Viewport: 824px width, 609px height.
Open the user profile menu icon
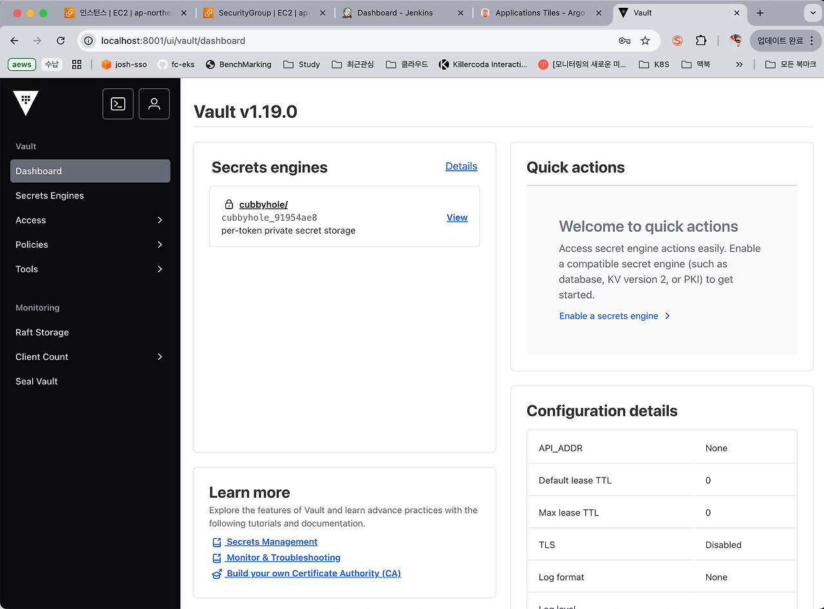154,104
